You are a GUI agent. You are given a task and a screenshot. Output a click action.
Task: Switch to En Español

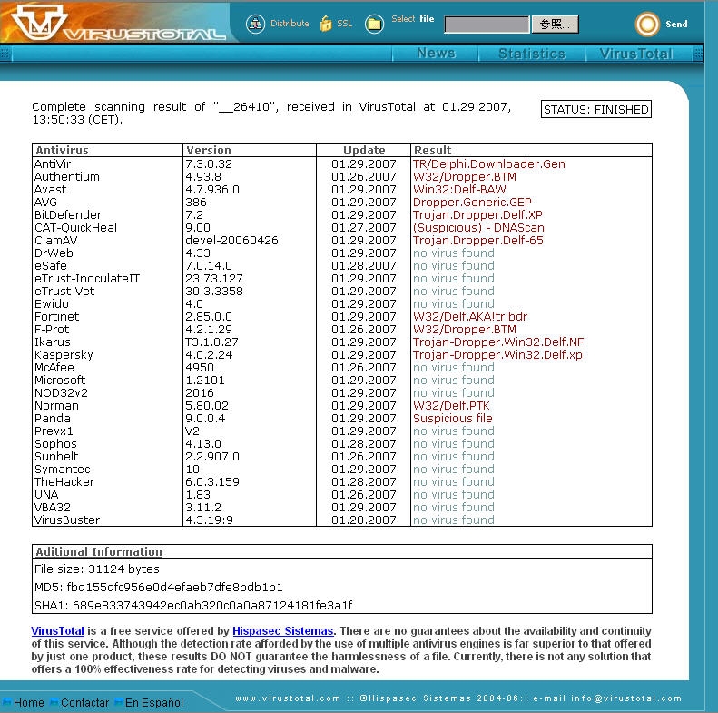pos(154,702)
